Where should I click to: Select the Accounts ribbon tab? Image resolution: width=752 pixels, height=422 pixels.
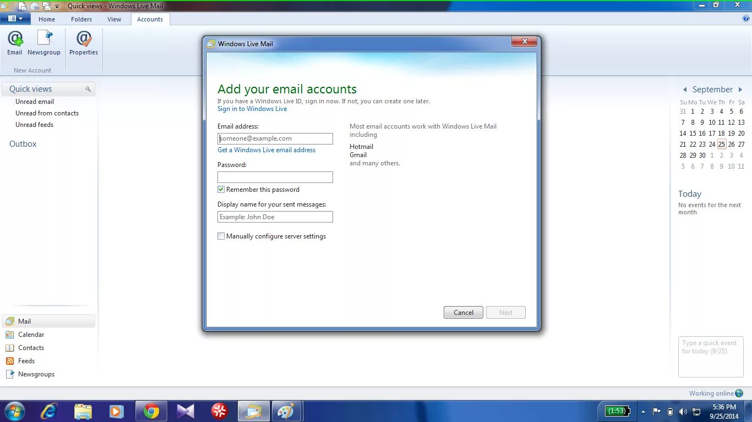[150, 19]
